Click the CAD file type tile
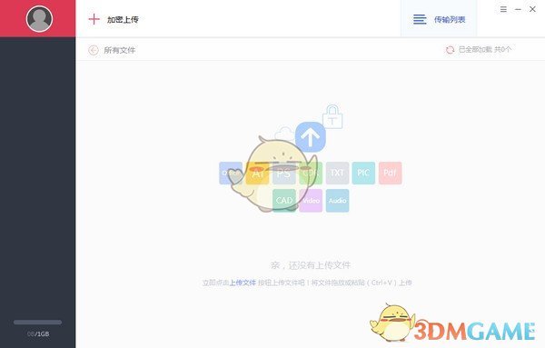The width and height of the screenshot is (545, 348). coord(284,201)
